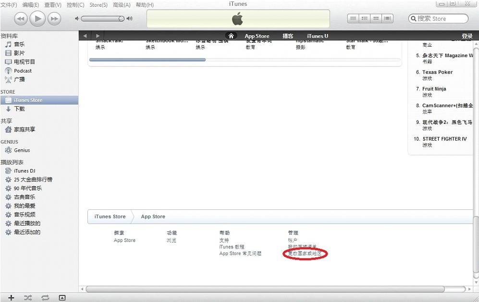The image size is (479, 302).
Task: Toggle repeat icon in bottom bar
Action: [x=45, y=298]
